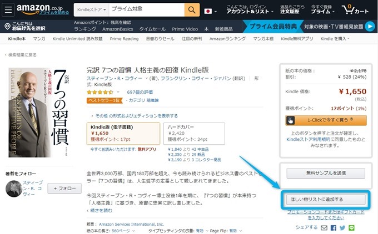
Task: Expand the star rating dropdown chevron
Action: tap(118, 92)
